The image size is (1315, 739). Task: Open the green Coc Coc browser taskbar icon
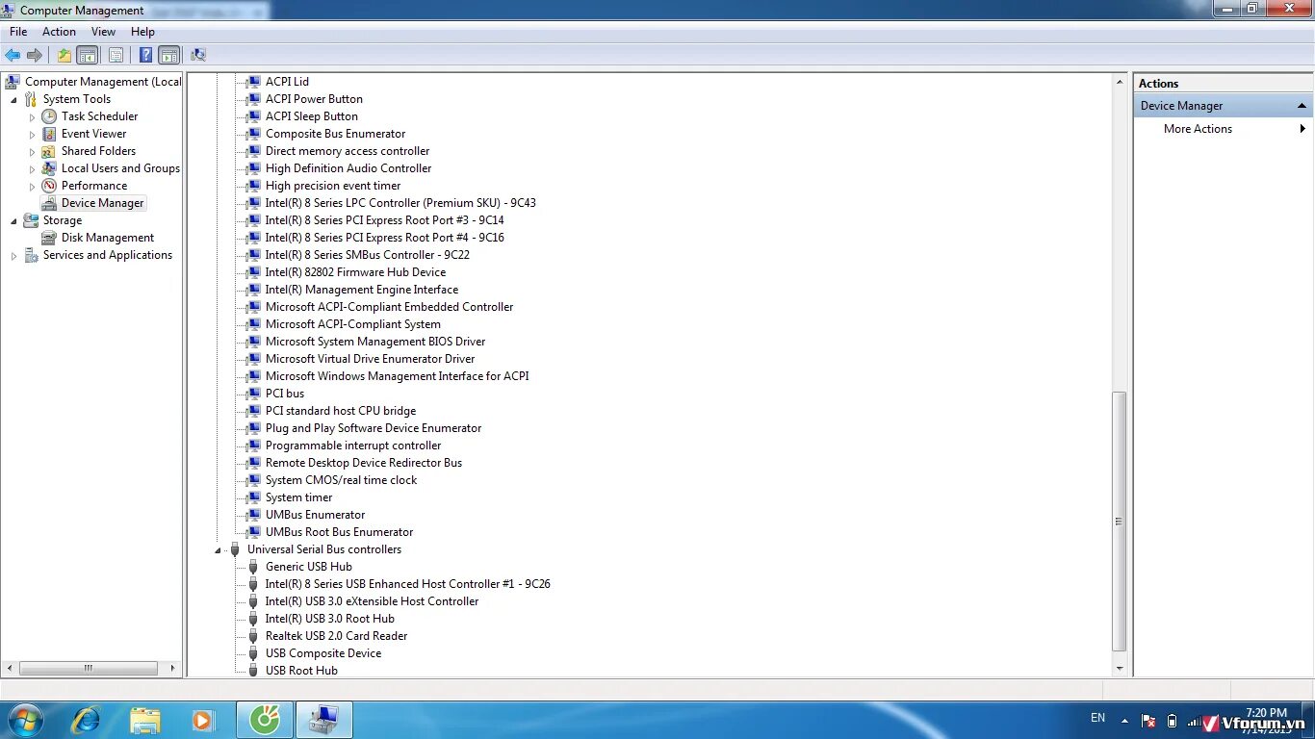(265, 720)
